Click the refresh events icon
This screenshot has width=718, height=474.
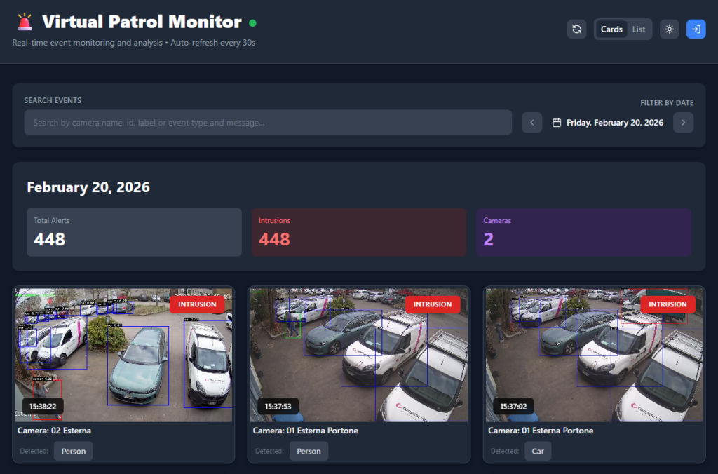click(576, 29)
